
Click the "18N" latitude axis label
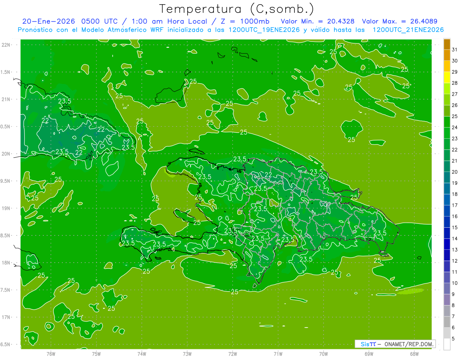6,263
